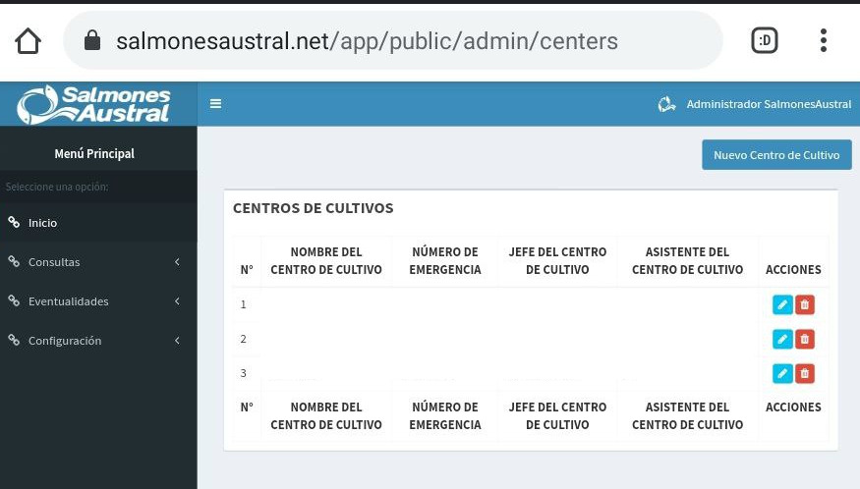
Task: Delete the cultivation center in row 2
Action: click(x=805, y=339)
